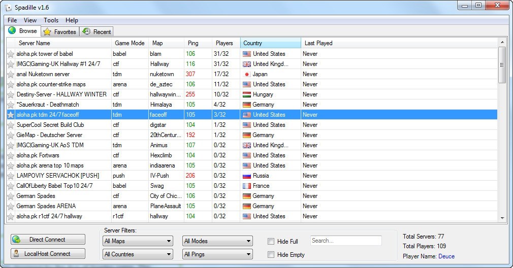
Task: Sort by Last Played column header
Action: 399,43
